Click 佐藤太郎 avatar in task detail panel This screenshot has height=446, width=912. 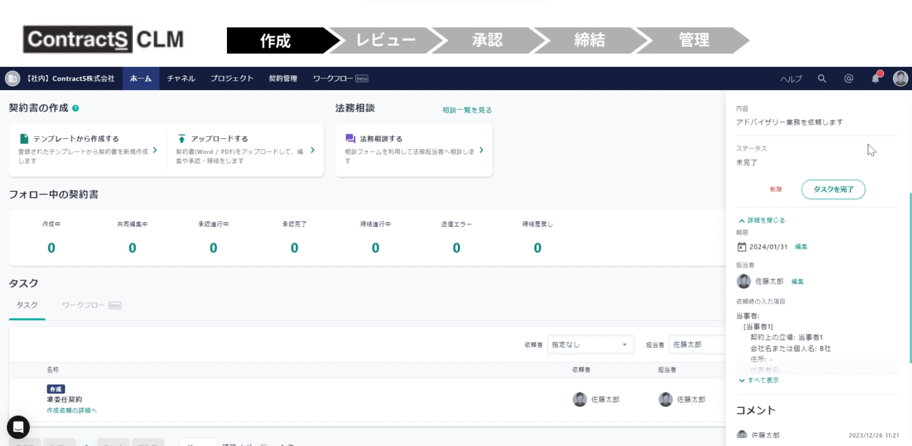click(744, 281)
